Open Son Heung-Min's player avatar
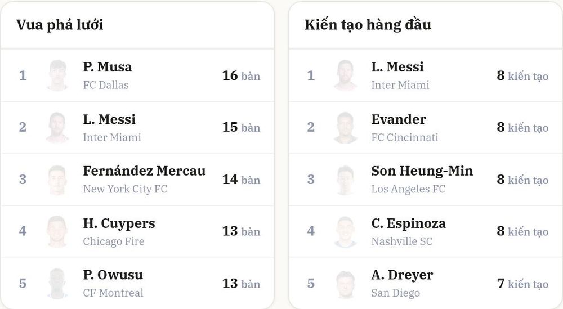 coord(346,180)
